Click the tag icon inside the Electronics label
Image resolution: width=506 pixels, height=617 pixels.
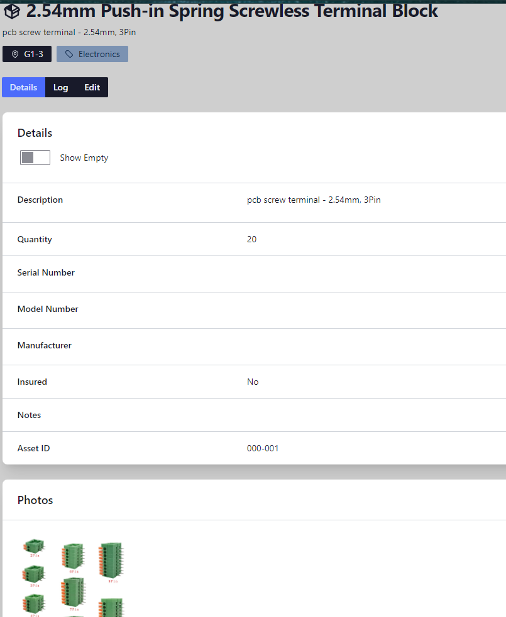pos(69,54)
